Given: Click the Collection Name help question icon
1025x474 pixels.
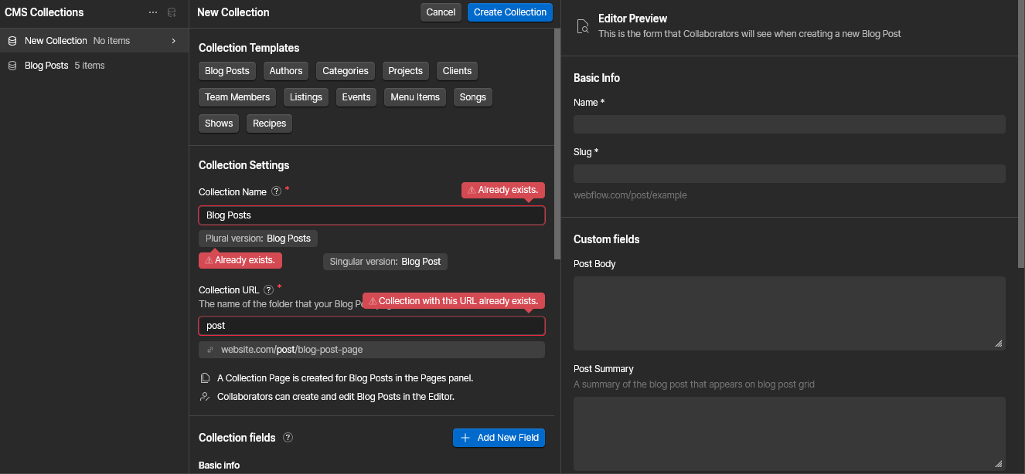Looking at the screenshot, I should coord(276,191).
